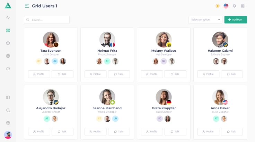Open the user avatar menu in sidebar
The width and height of the screenshot is (255, 142).
pyautogui.click(x=8, y=135)
